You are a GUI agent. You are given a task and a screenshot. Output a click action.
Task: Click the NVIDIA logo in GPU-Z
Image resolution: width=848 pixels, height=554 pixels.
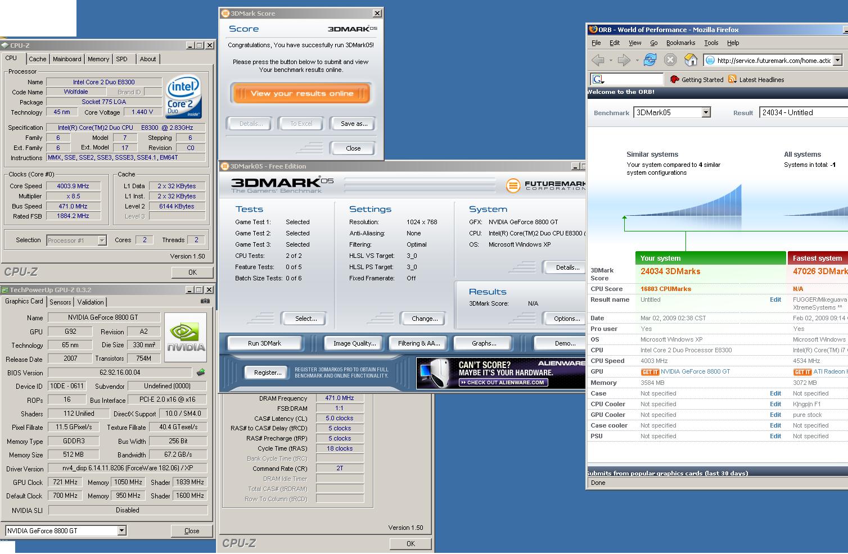click(x=187, y=337)
